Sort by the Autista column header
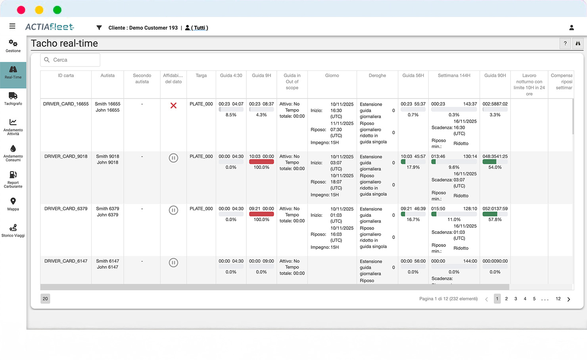Viewport: 587px width, 360px height. point(107,76)
